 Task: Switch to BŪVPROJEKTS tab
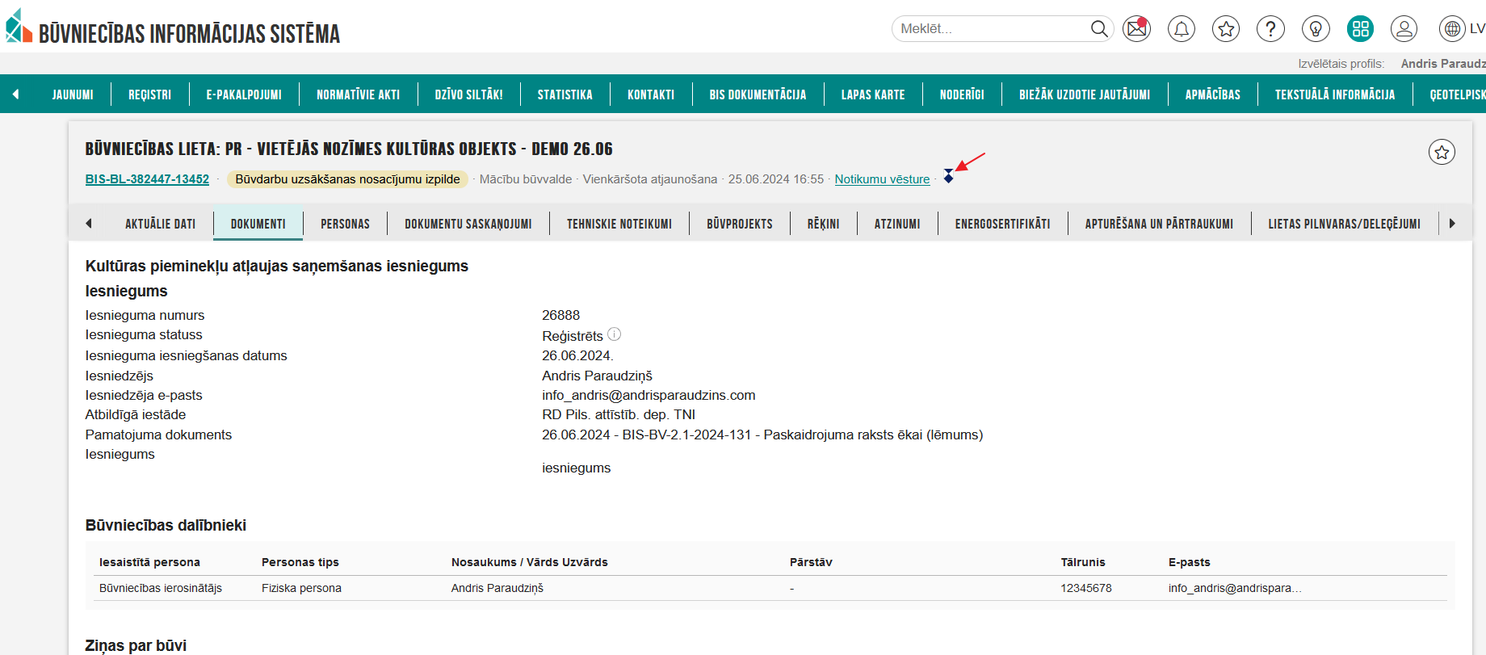tap(740, 224)
